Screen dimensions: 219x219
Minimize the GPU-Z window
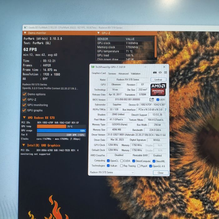[x=145, y=67]
